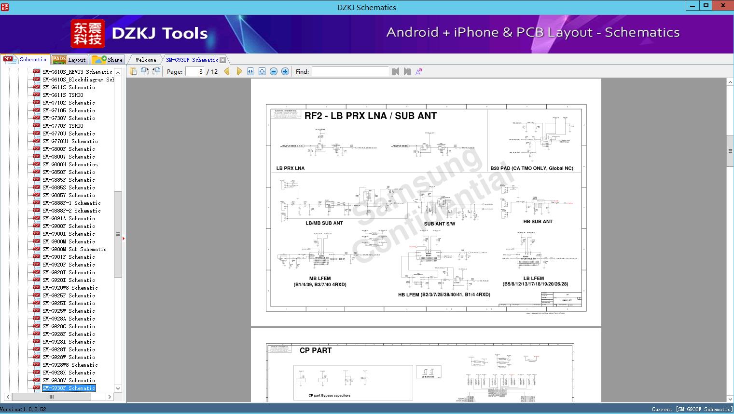
Task: Click the PDF icon beside SM-G611S Schematic
Action: pos(36,87)
